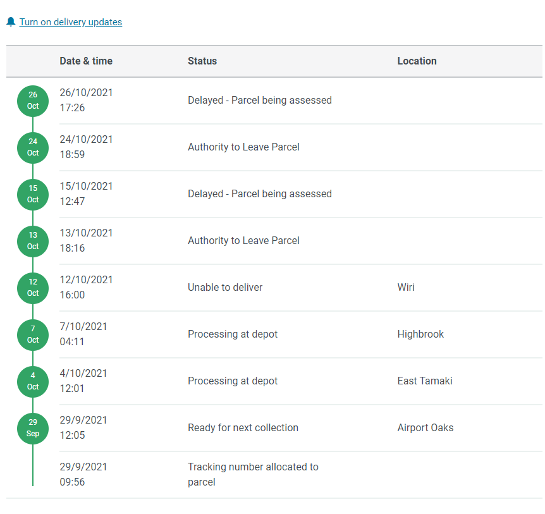This screenshot has width=545, height=514.
Task: Select the 26 Oct timeline marker
Action: click(33, 101)
